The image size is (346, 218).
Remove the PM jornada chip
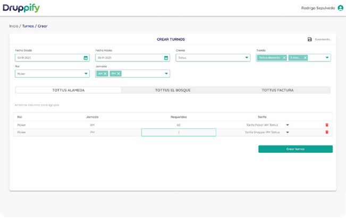coord(119,74)
